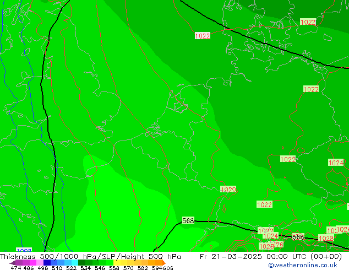This screenshot has height=270, width=349.
Task: Click the legend value '486'
Action: tap(29, 268)
